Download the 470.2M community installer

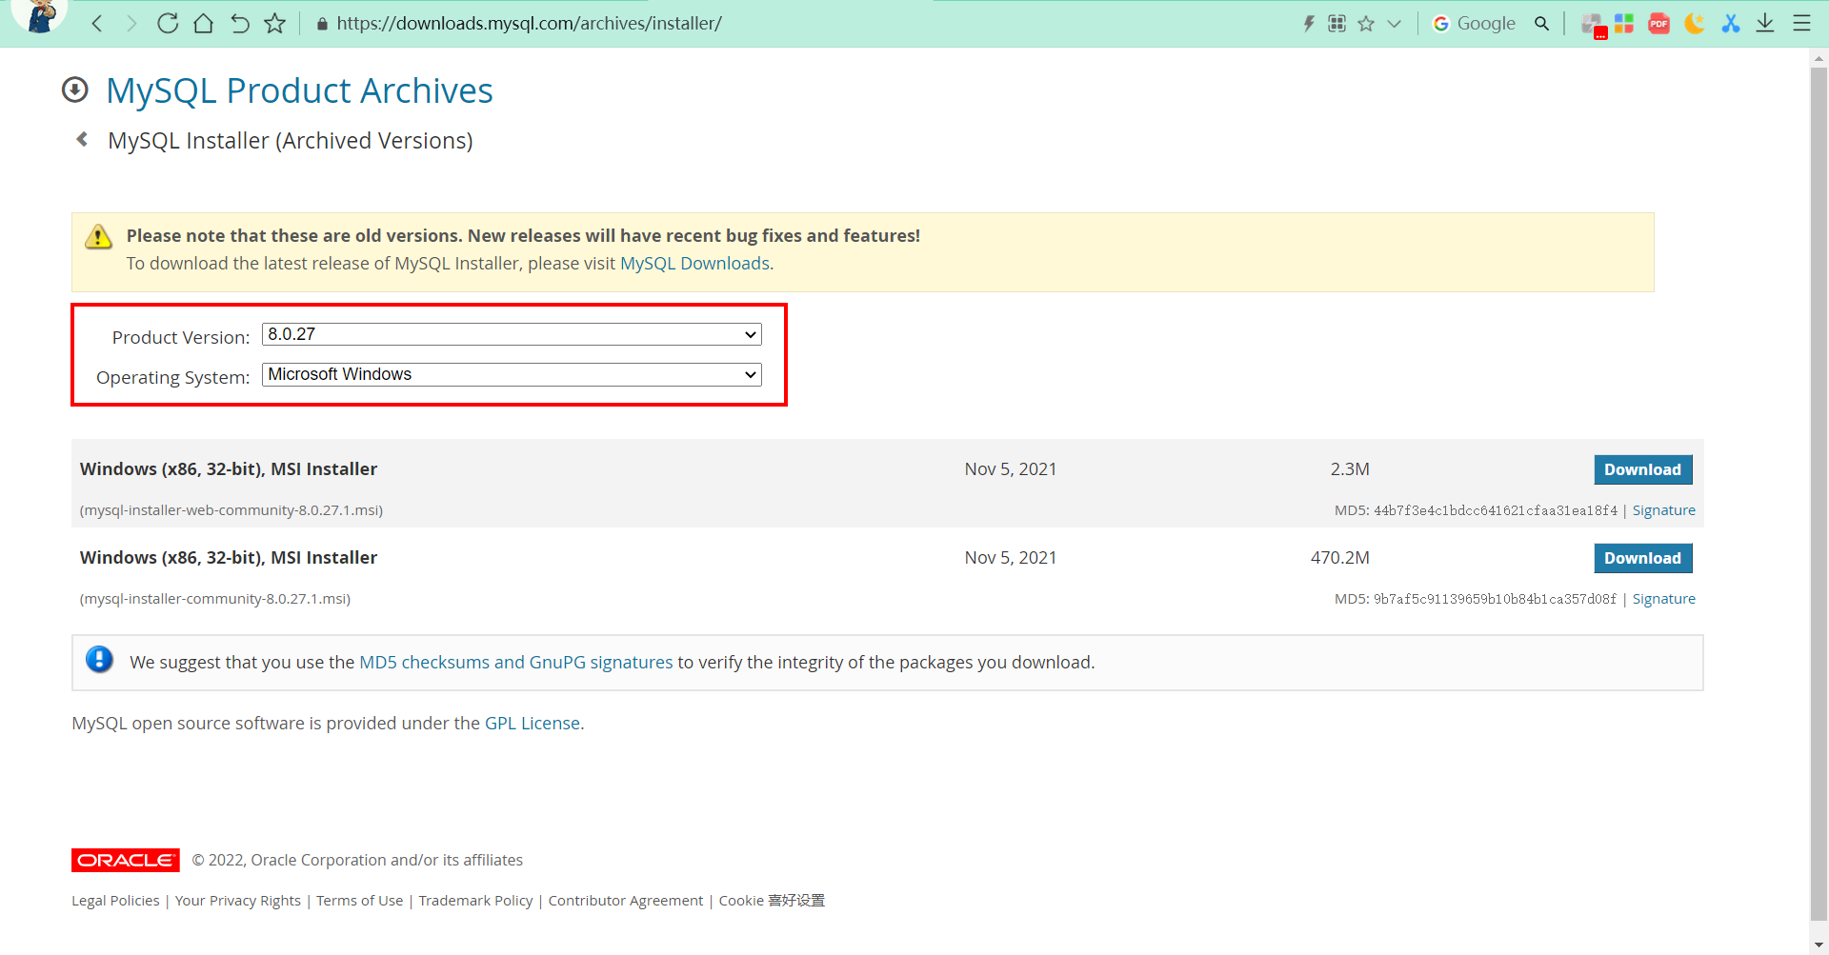(x=1642, y=558)
